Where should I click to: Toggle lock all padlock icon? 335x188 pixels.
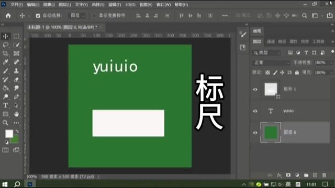[297, 73]
